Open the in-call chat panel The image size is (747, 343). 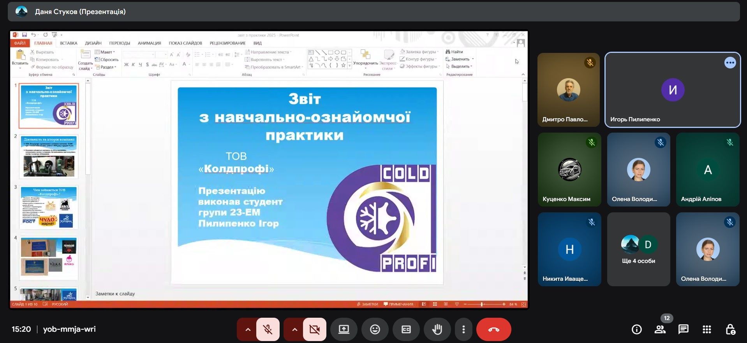(684, 329)
